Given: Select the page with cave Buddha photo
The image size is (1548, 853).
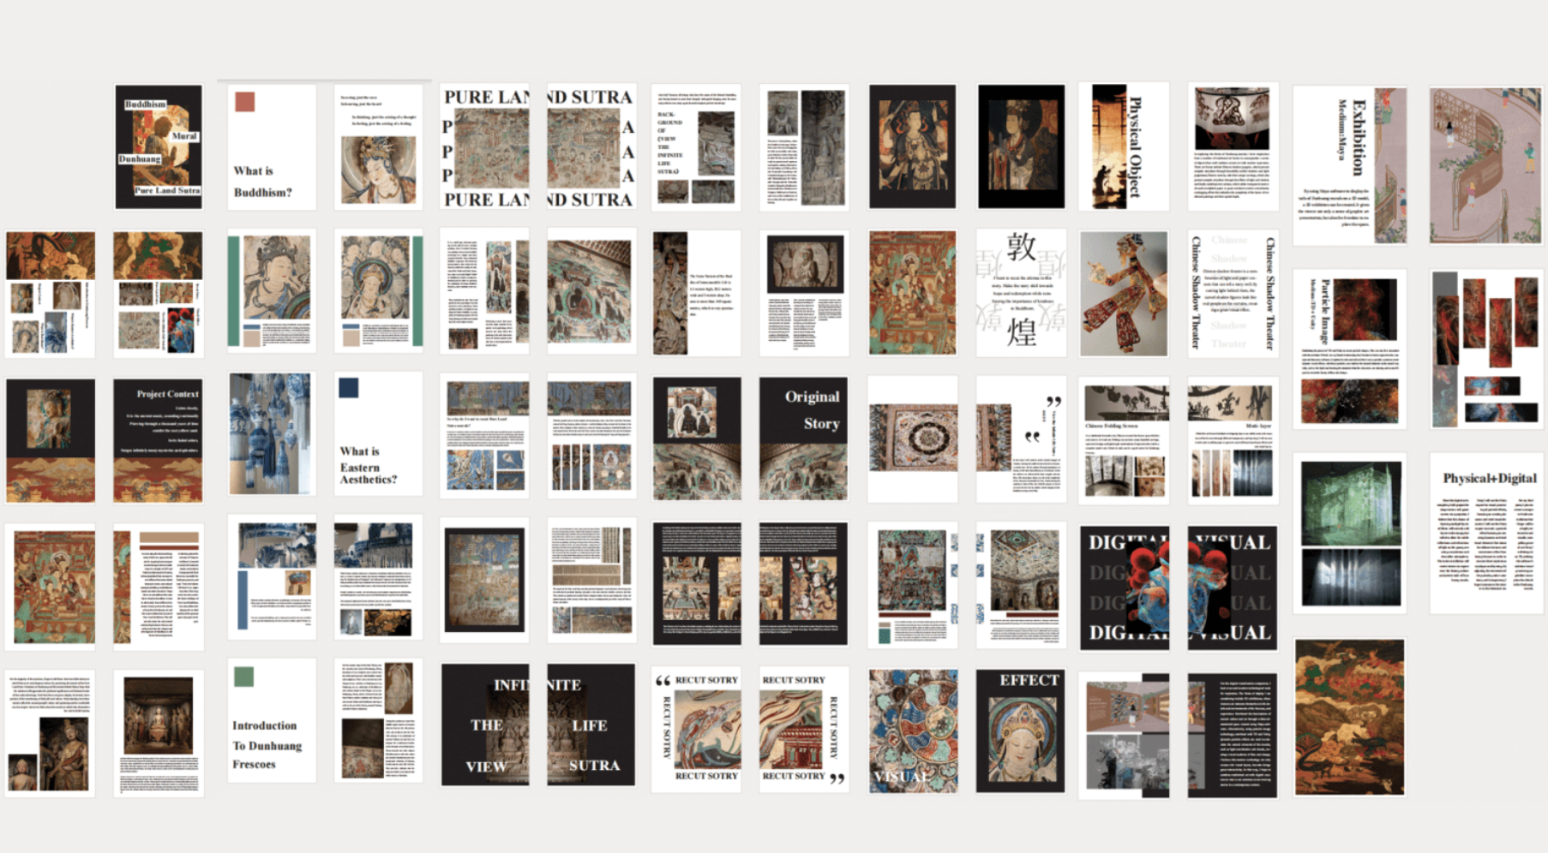Looking at the screenshot, I should (159, 734).
